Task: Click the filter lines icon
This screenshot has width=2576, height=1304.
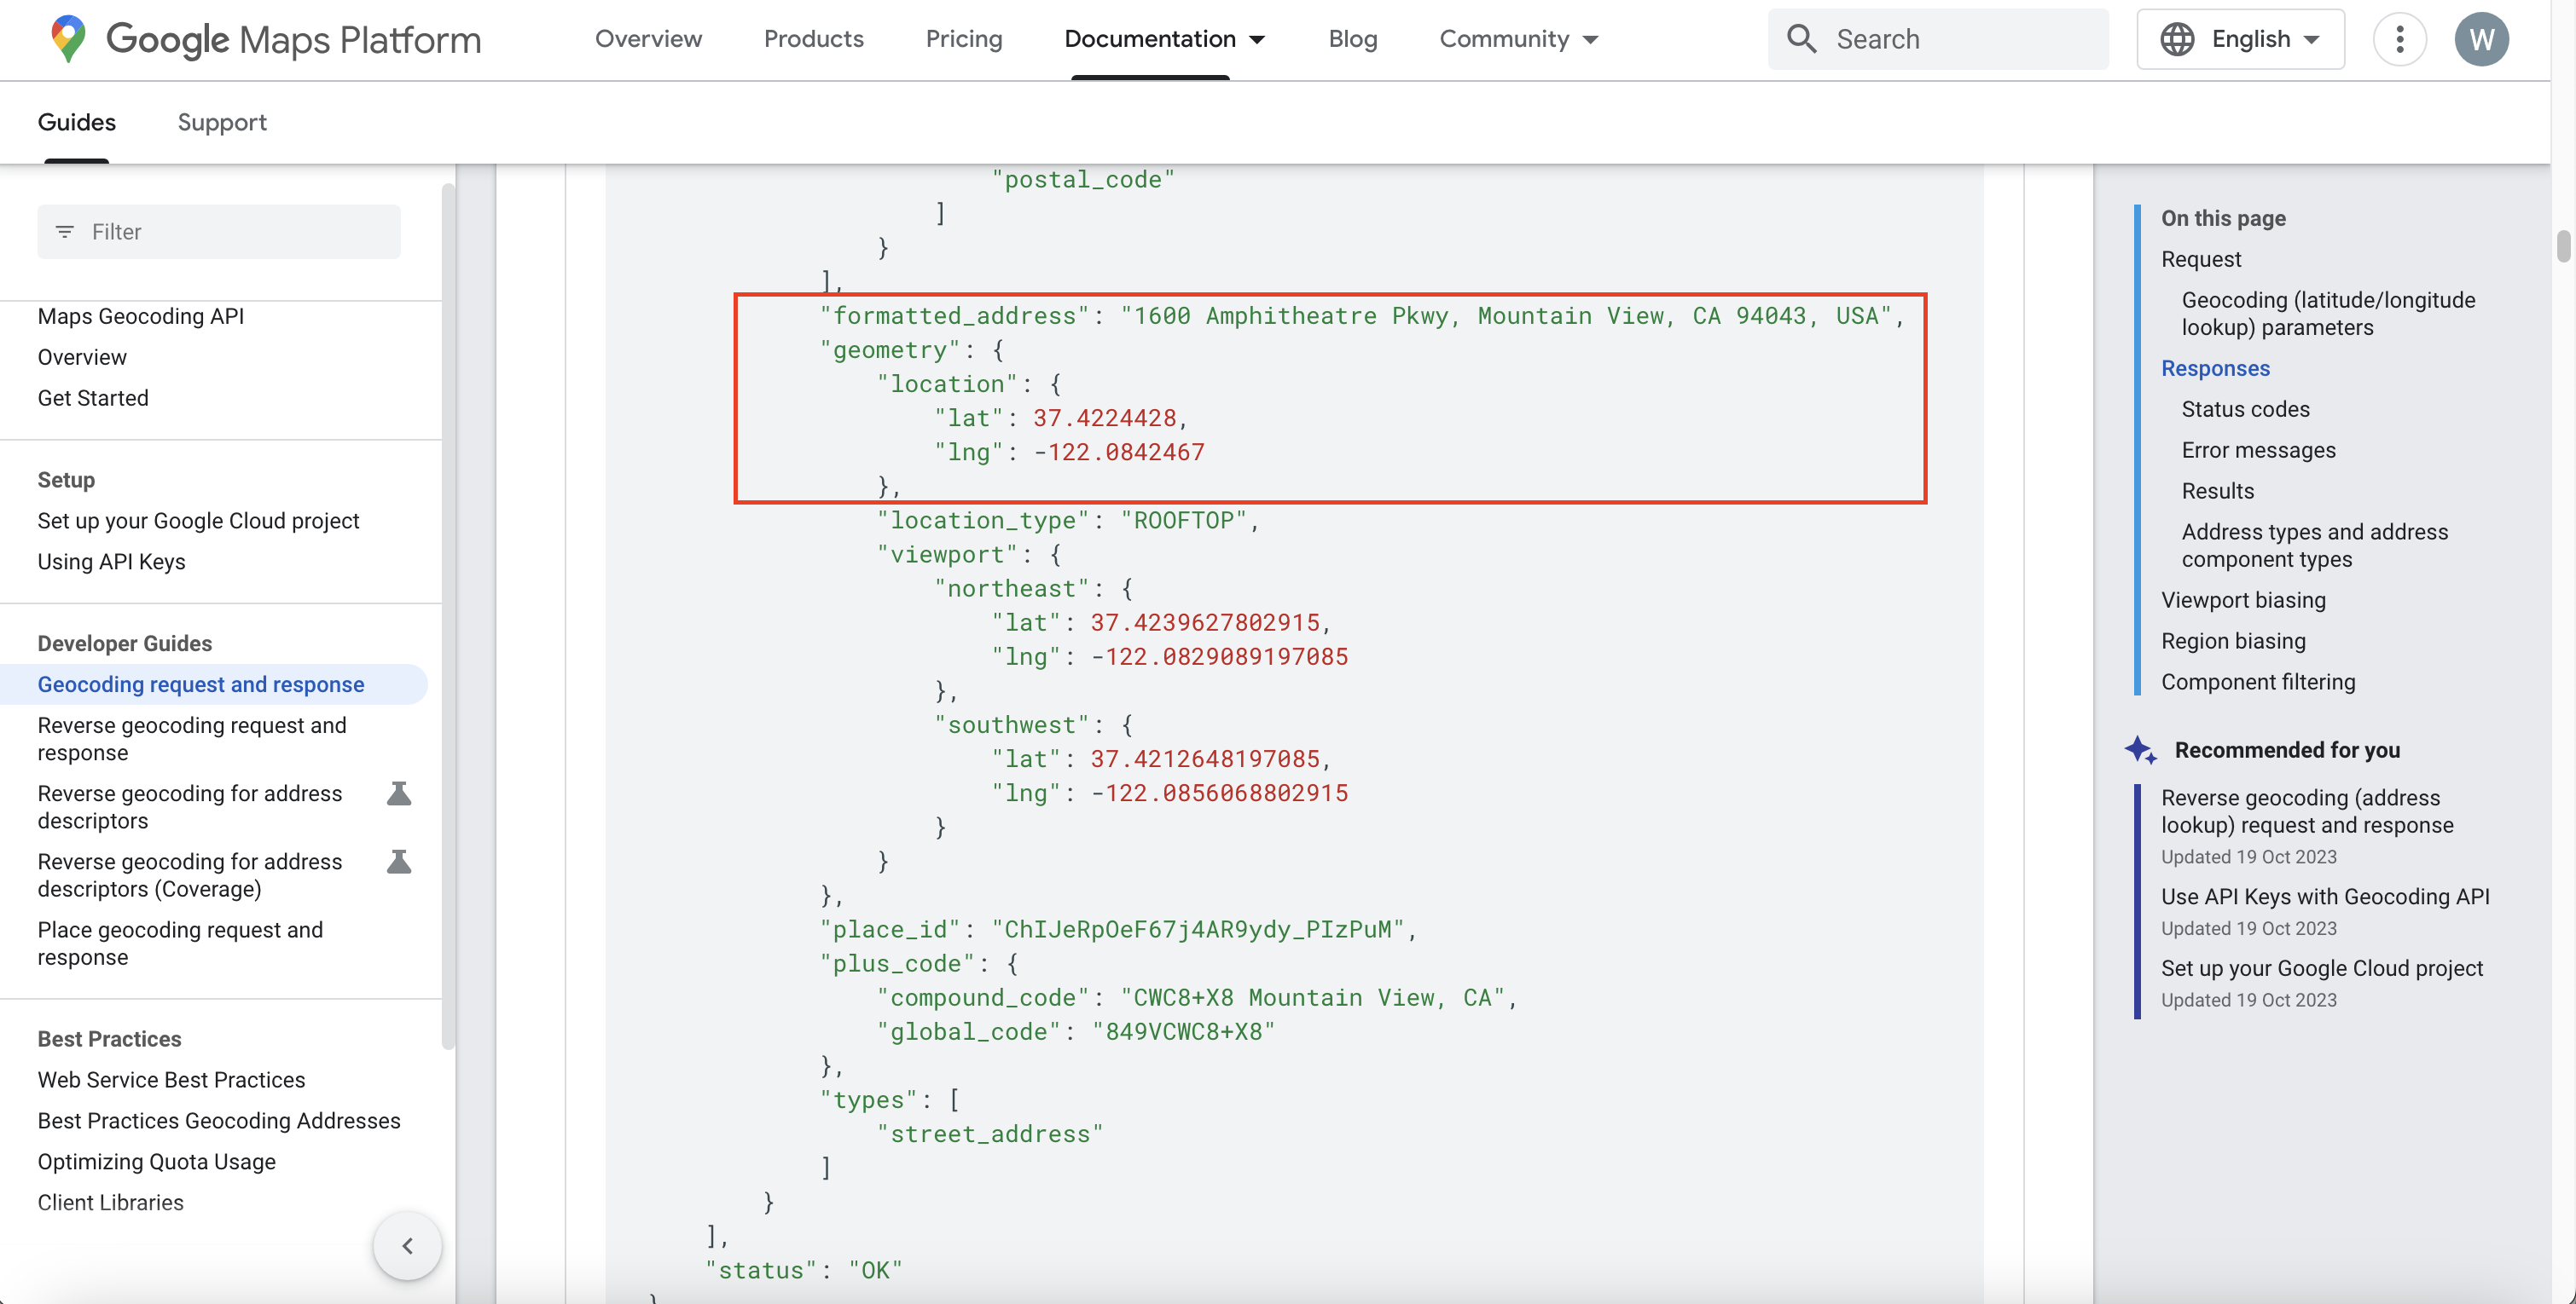Action: [65, 232]
